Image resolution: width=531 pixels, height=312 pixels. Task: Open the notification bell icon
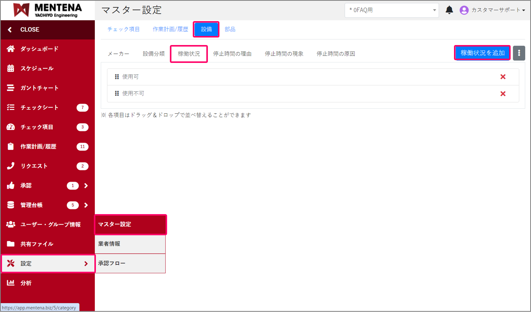click(449, 10)
